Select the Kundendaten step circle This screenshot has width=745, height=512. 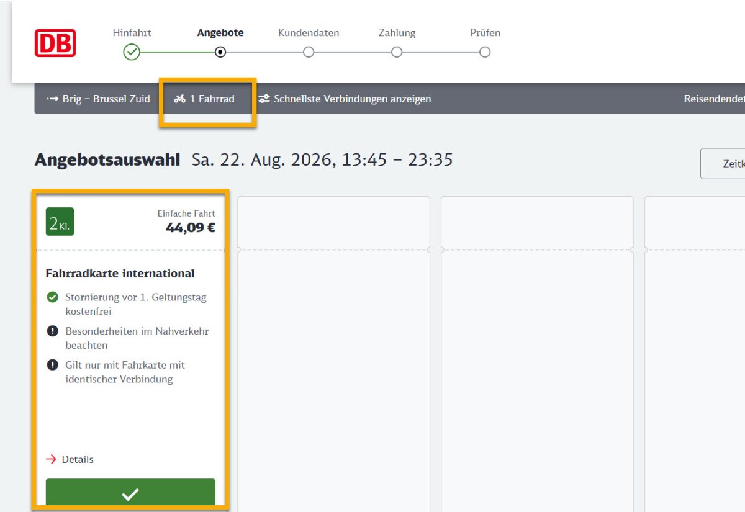coord(309,52)
